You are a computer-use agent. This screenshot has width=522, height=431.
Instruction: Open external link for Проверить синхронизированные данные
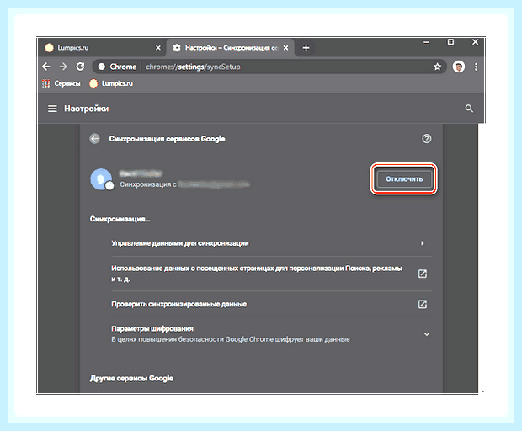click(423, 304)
